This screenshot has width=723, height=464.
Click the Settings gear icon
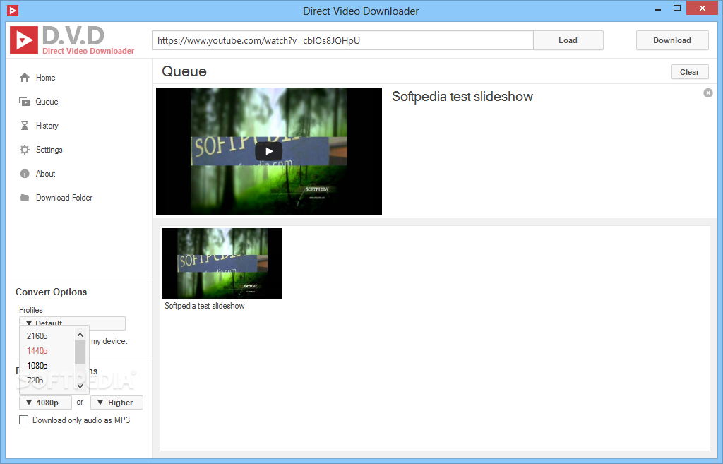(x=25, y=150)
